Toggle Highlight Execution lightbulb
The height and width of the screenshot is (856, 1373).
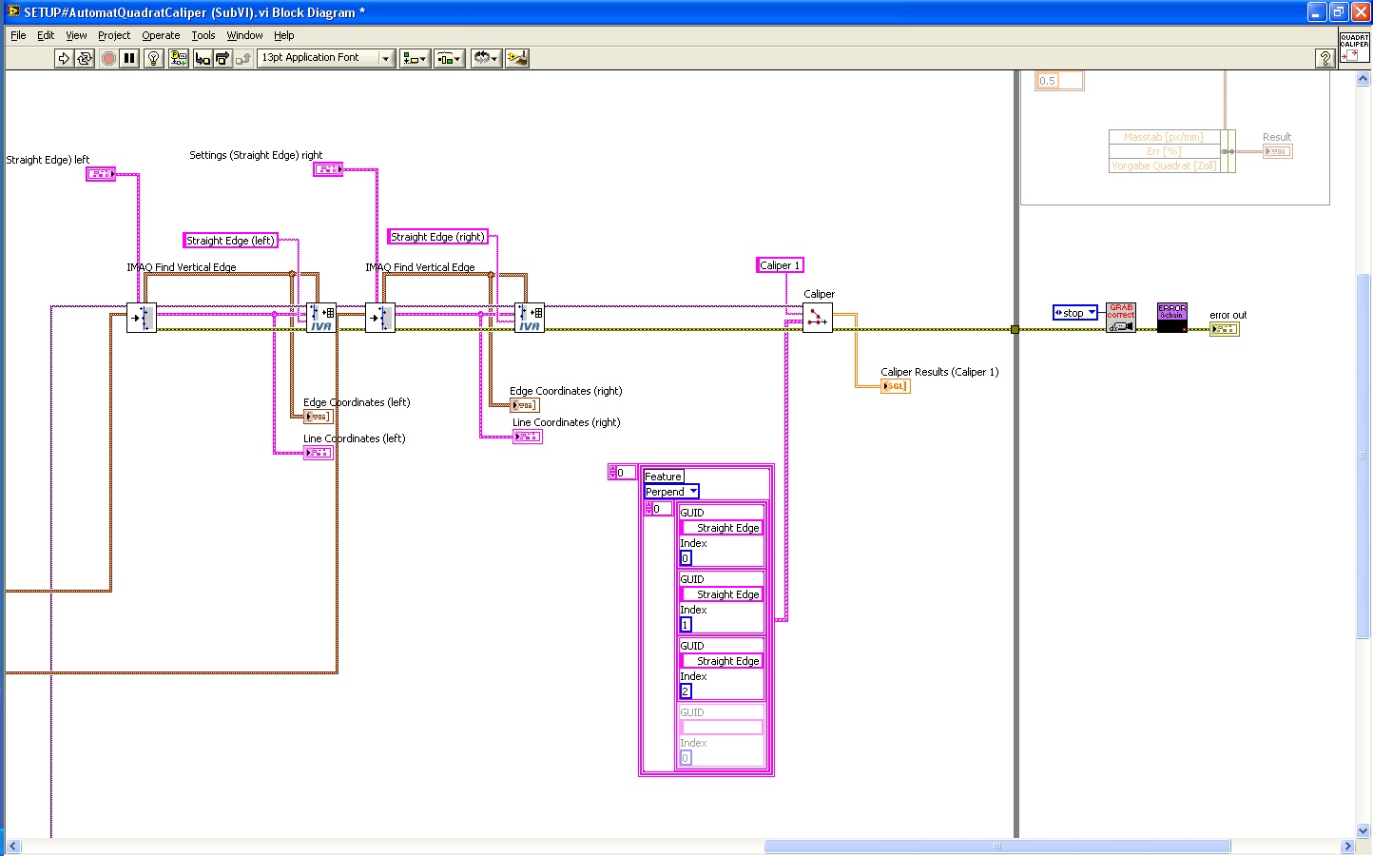pos(153,58)
